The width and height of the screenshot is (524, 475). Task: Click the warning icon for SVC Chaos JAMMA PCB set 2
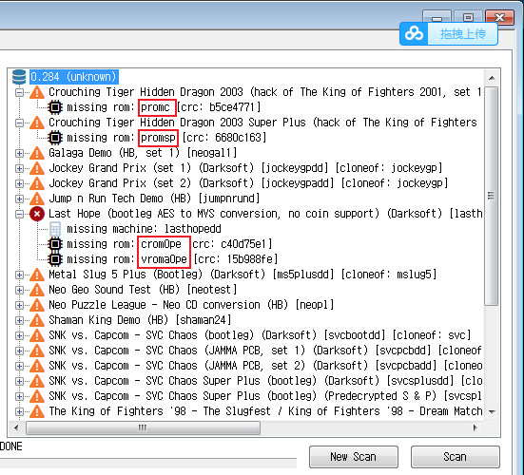click(x=37, y=366)
